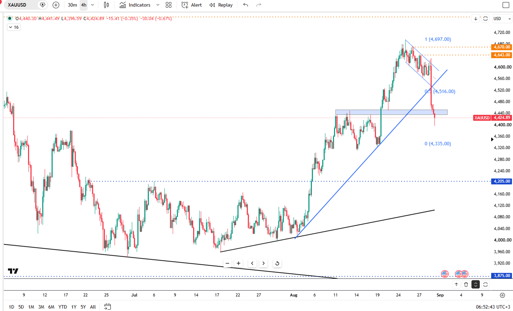Click the down-arrow button beside USD
513x311 pixels.
476,18
